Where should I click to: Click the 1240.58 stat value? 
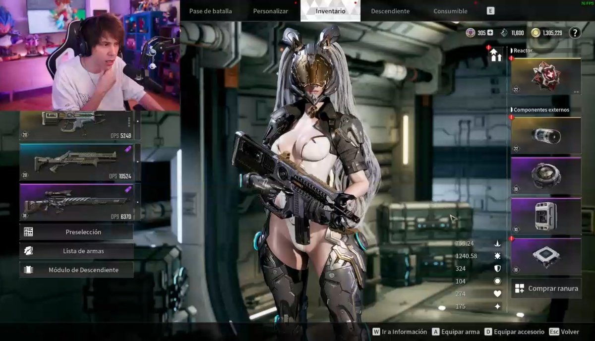(466, 256)
